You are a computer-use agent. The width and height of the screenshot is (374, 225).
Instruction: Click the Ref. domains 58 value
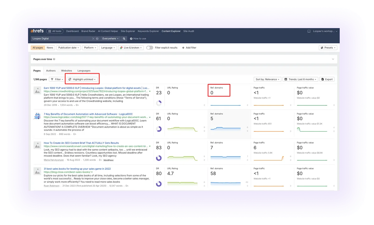point(213,174)
